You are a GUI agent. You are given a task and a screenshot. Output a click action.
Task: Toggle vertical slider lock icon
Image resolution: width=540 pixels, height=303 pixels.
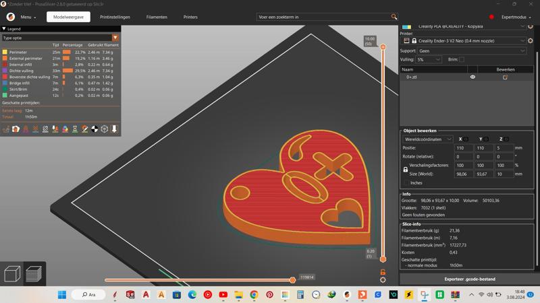[x=383, y=272]
